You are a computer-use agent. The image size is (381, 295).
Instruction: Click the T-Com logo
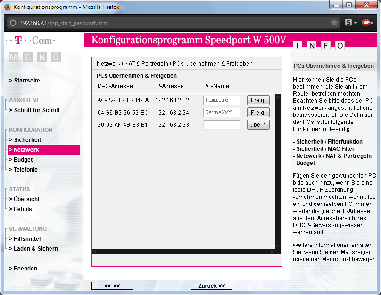(x=30, y=41)
